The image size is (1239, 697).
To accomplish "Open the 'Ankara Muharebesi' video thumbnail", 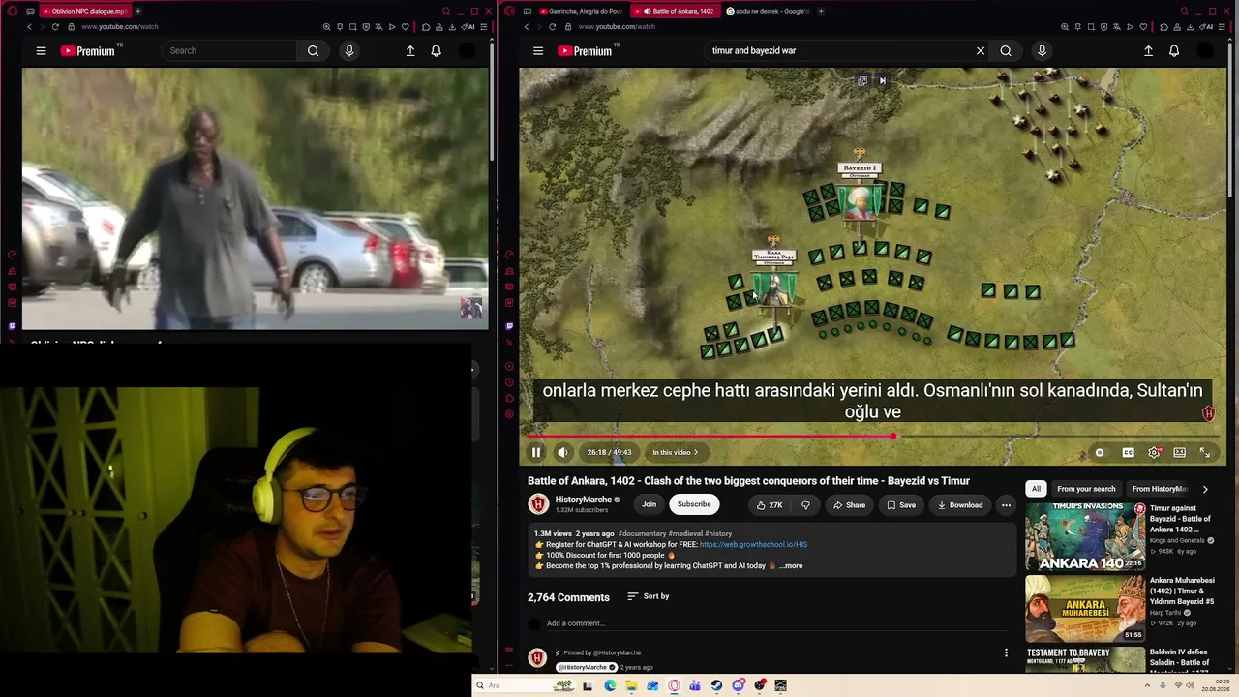I will [x=1085, y=609].
